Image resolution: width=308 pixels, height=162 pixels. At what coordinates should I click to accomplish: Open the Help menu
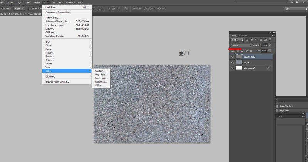[x=80, y=3]
